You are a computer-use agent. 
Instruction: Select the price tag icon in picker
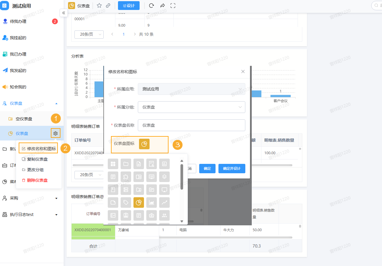(x=126, y=202)
